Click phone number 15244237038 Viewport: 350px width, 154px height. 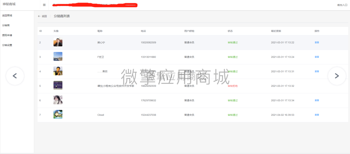coord(149,115)
